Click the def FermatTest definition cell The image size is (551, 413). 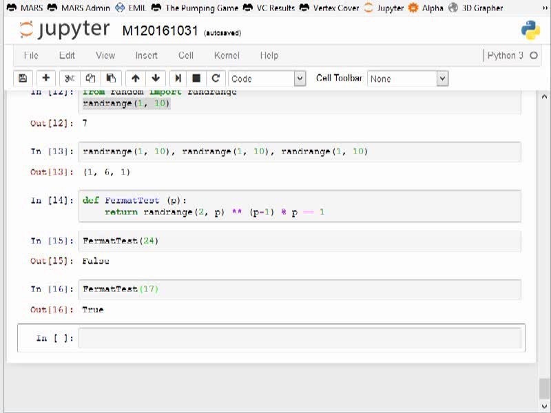[300, 206]
